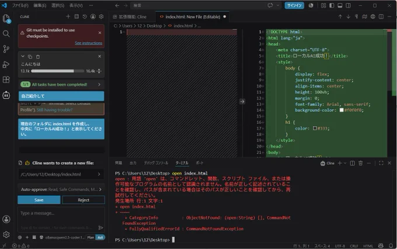Click the context window usage progress bar

[x=57, y=71]
